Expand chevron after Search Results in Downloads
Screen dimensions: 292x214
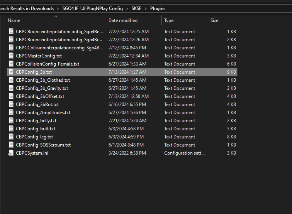58,8
